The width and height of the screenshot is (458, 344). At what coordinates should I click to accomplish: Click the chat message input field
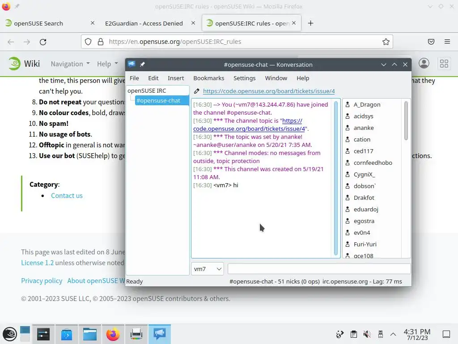[319, 269]
